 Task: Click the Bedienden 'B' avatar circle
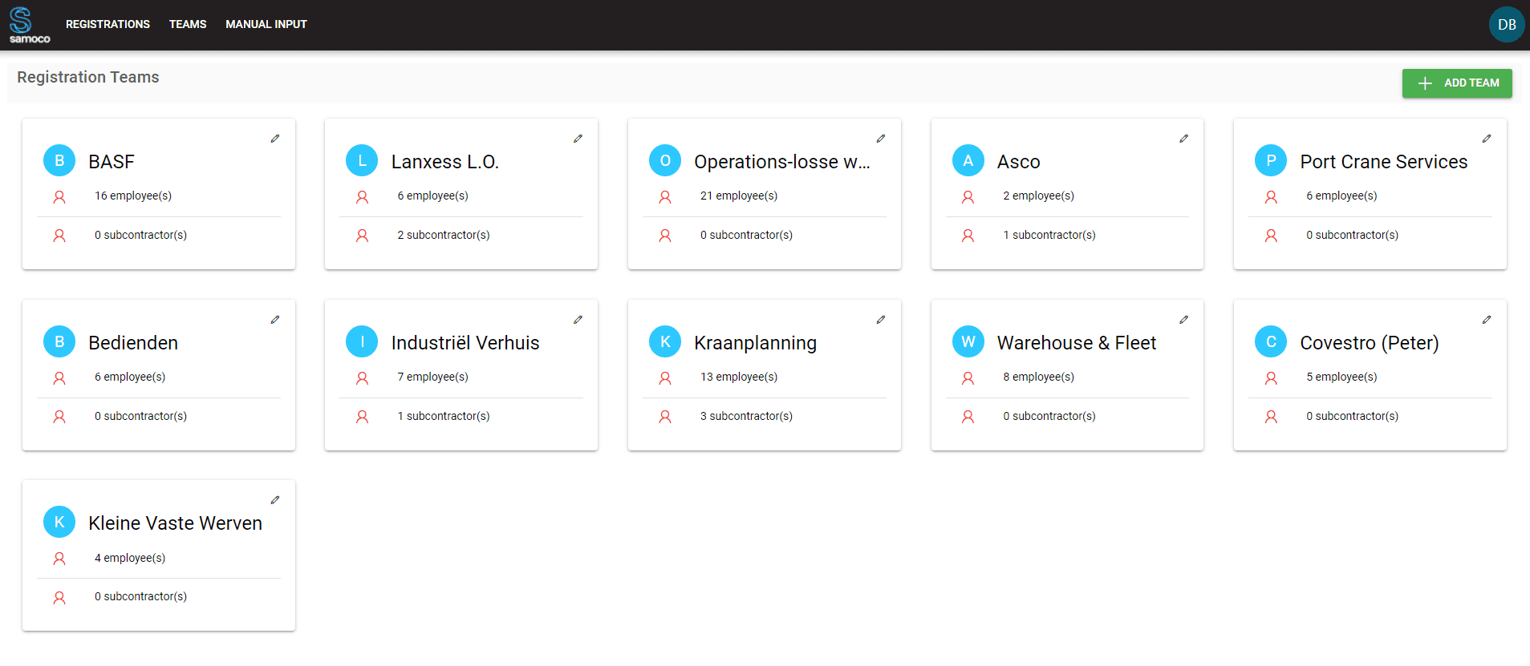(x=59, y=342)
